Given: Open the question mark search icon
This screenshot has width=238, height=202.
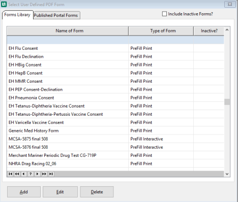Looking at the screenshot, I should (x=31, y=174).
